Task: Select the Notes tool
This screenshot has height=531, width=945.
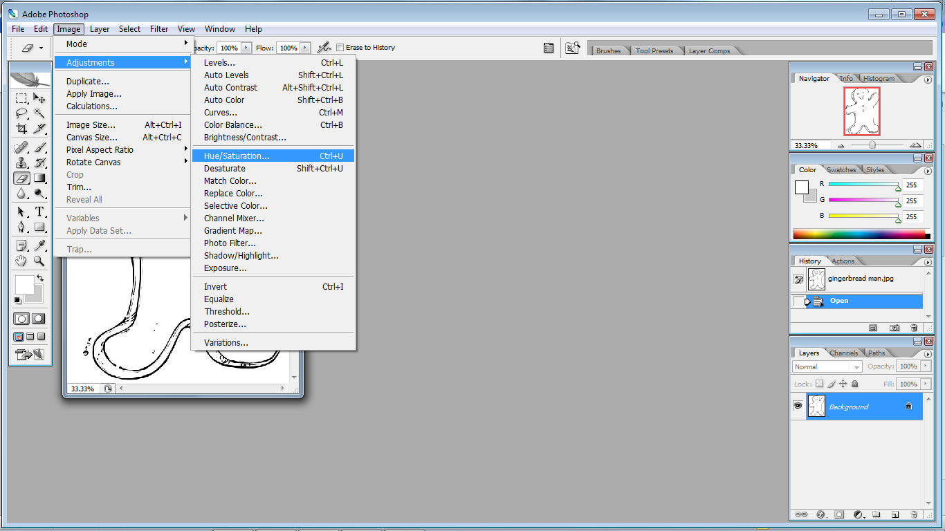Action: coord(21,245)
